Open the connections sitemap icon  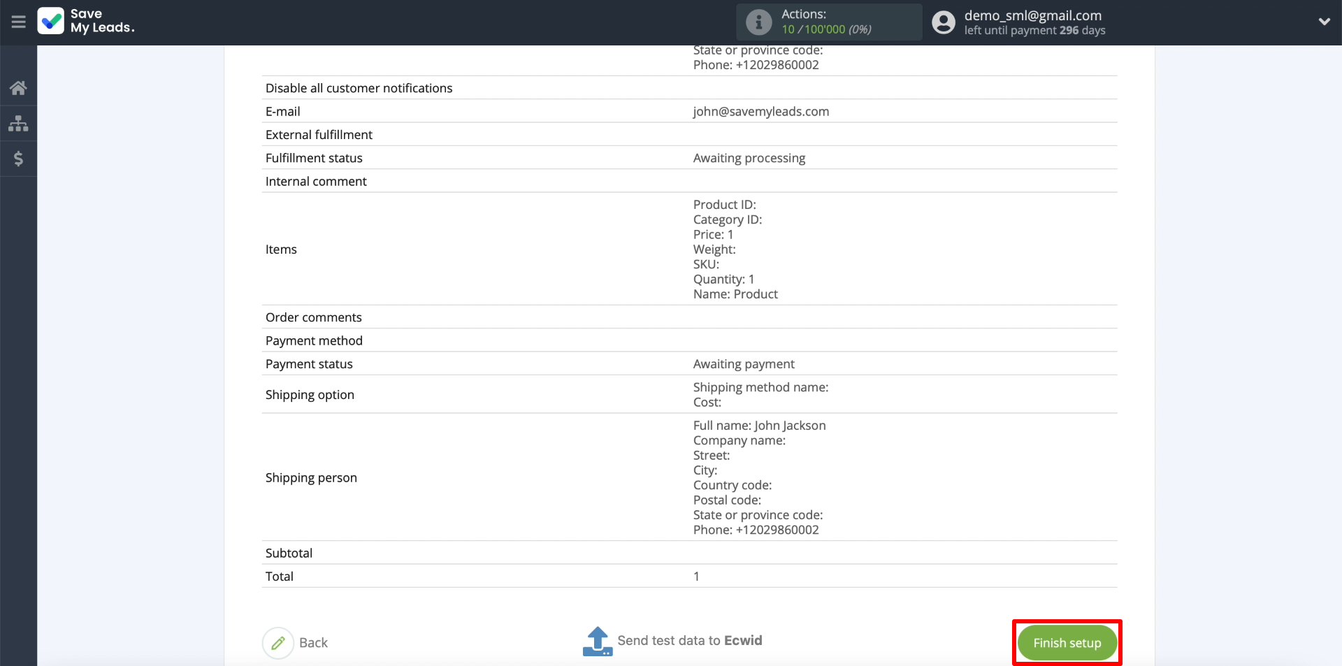point(18,124)
